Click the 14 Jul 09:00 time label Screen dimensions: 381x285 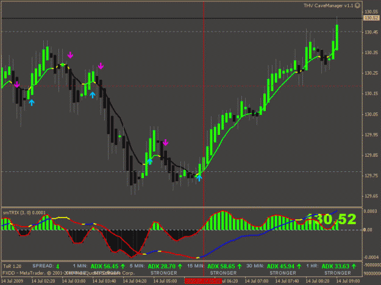coord(348,281)
